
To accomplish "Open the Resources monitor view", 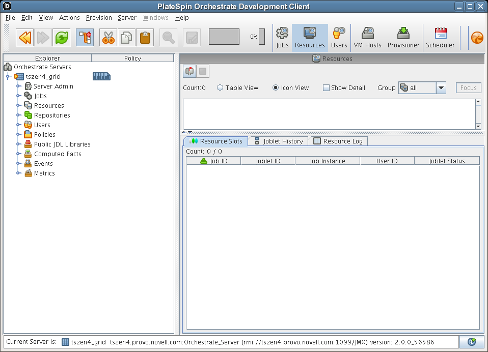I will 310,38.
